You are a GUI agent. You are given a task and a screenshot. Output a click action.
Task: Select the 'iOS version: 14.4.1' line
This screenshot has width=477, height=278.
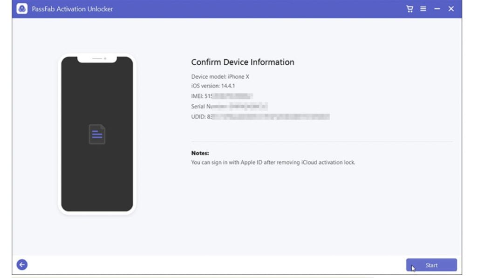pyautogui.click(x=213, y=86)
